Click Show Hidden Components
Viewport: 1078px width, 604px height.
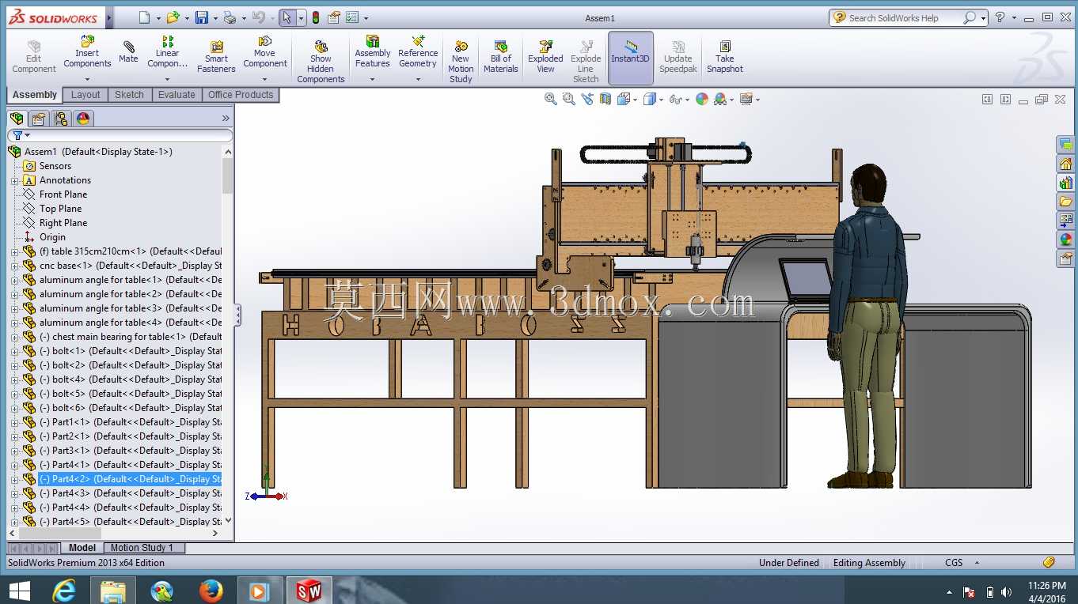coord(321,62)
